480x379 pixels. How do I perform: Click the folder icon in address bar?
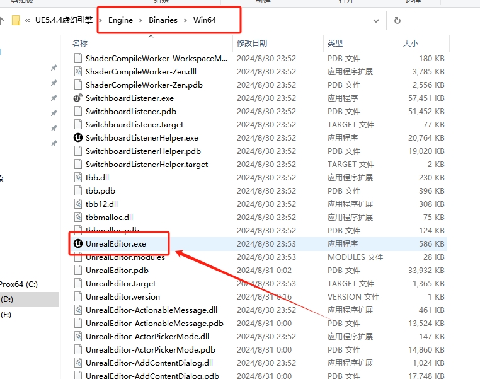coord(16,20)
